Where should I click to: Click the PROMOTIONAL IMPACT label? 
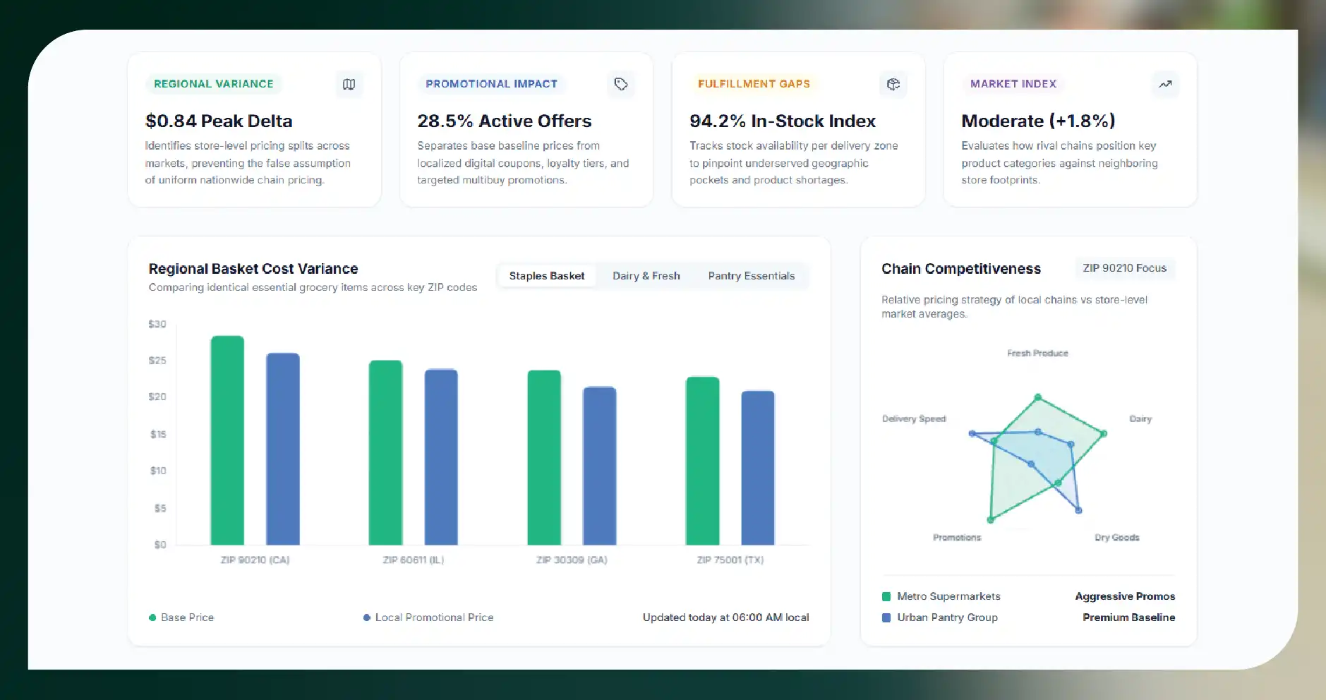click(492, 84)
